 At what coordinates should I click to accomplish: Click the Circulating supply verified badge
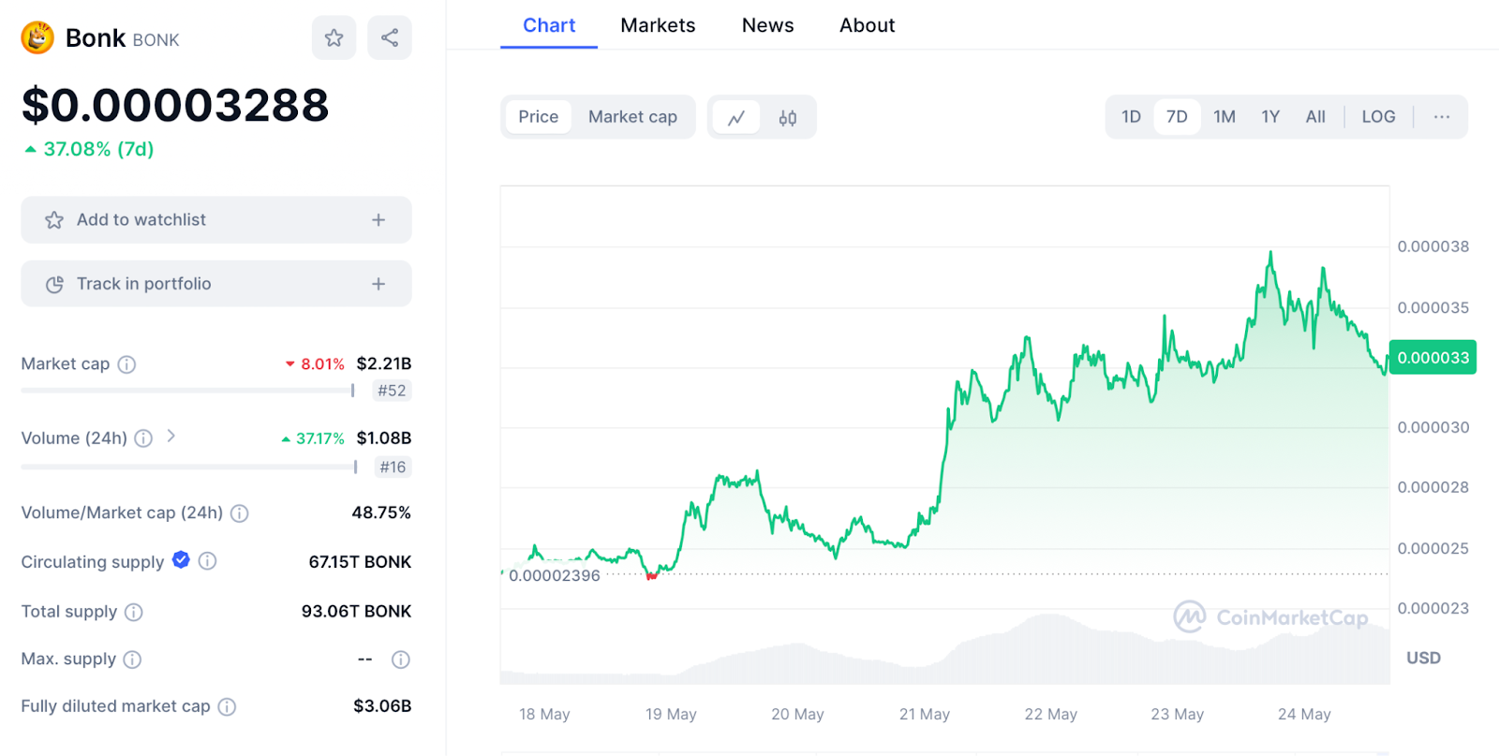tap(181, 560)
